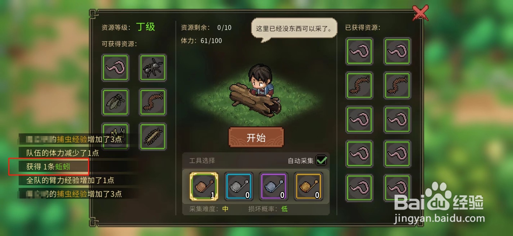Screen dimensions: 513x236
Task: Close the gathering panel with red X
Action: 420,13
